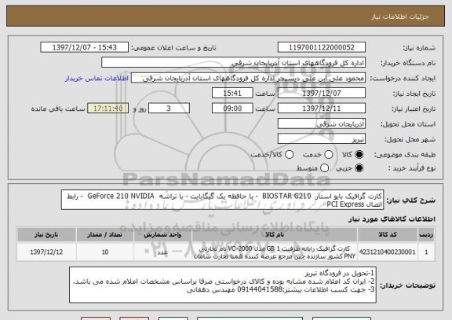Image resolution: width=452 pixels, height=320 pixels.
Task: Click the general need description text box
Action: coord(222,200)
